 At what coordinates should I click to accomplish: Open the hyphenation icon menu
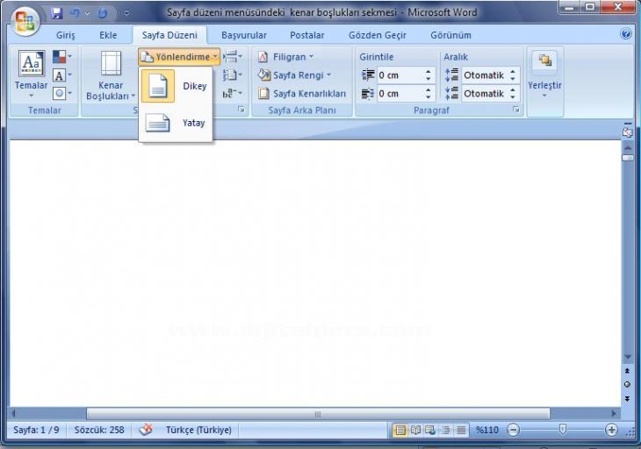pos(233,94)
